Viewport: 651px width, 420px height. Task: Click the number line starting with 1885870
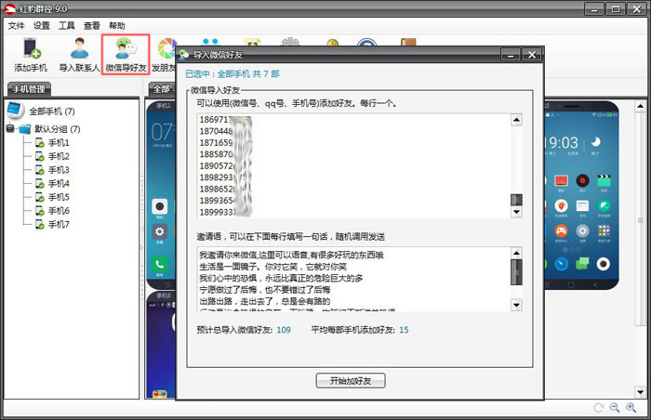pyautogui.click(x=225, y=154)
